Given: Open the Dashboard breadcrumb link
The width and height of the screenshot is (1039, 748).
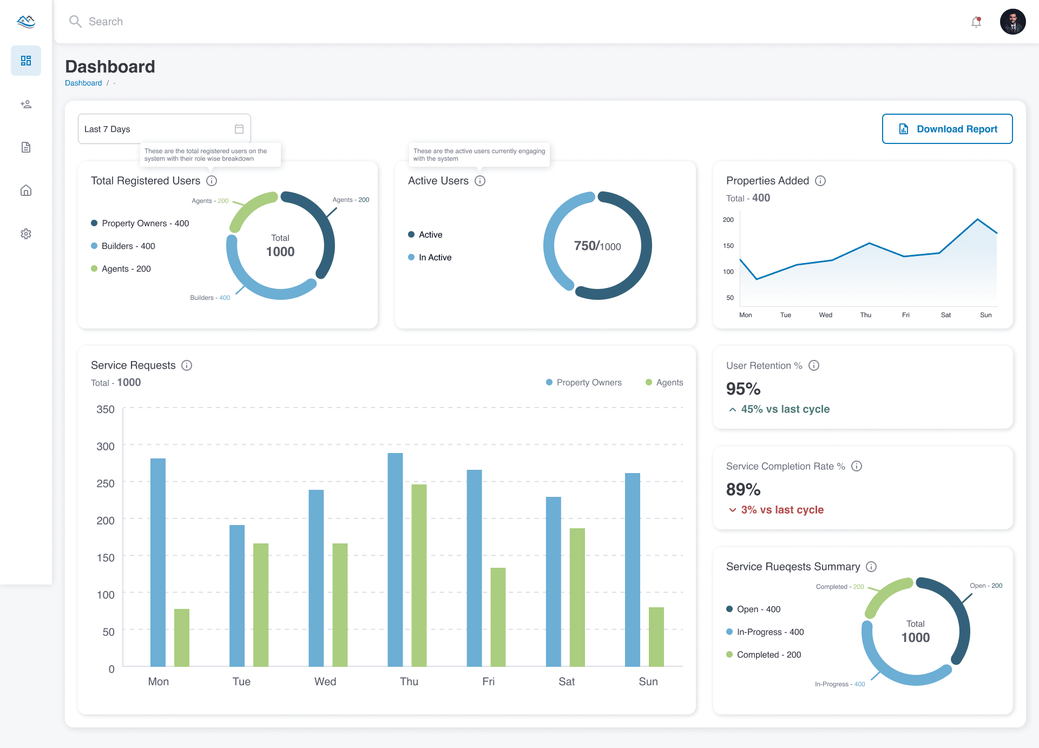Looking at the screenshot, I should click(83, 83).
